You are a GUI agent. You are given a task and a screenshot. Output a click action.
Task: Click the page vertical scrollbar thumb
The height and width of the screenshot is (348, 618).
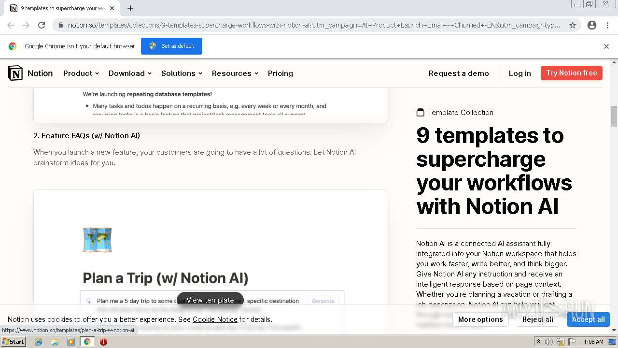pyautogui.click(x=614, y=116)
